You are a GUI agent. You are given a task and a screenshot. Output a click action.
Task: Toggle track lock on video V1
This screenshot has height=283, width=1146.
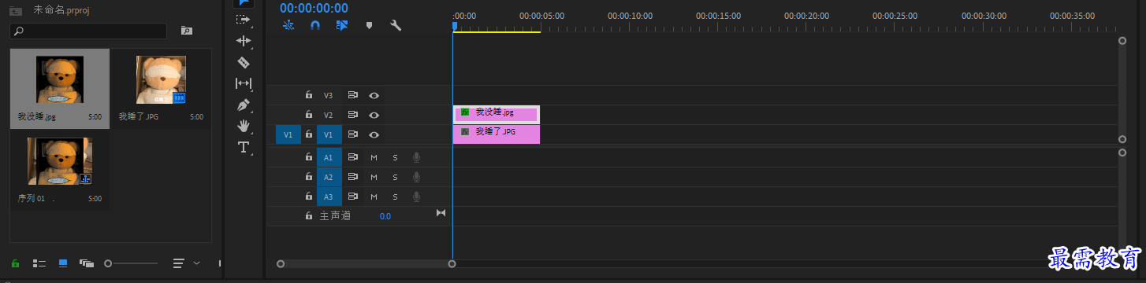[x=309, y=134]
